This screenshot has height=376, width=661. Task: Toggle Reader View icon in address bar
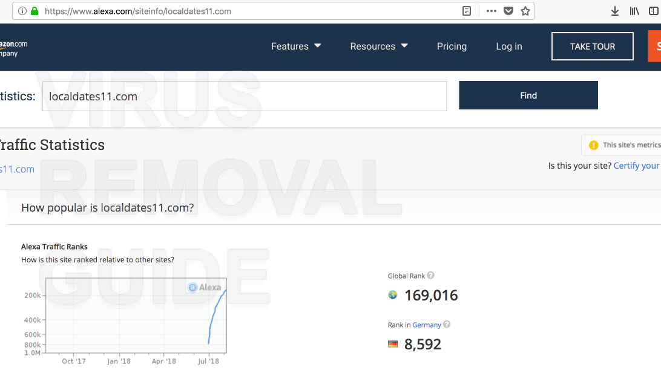click(x=467, y=11)
